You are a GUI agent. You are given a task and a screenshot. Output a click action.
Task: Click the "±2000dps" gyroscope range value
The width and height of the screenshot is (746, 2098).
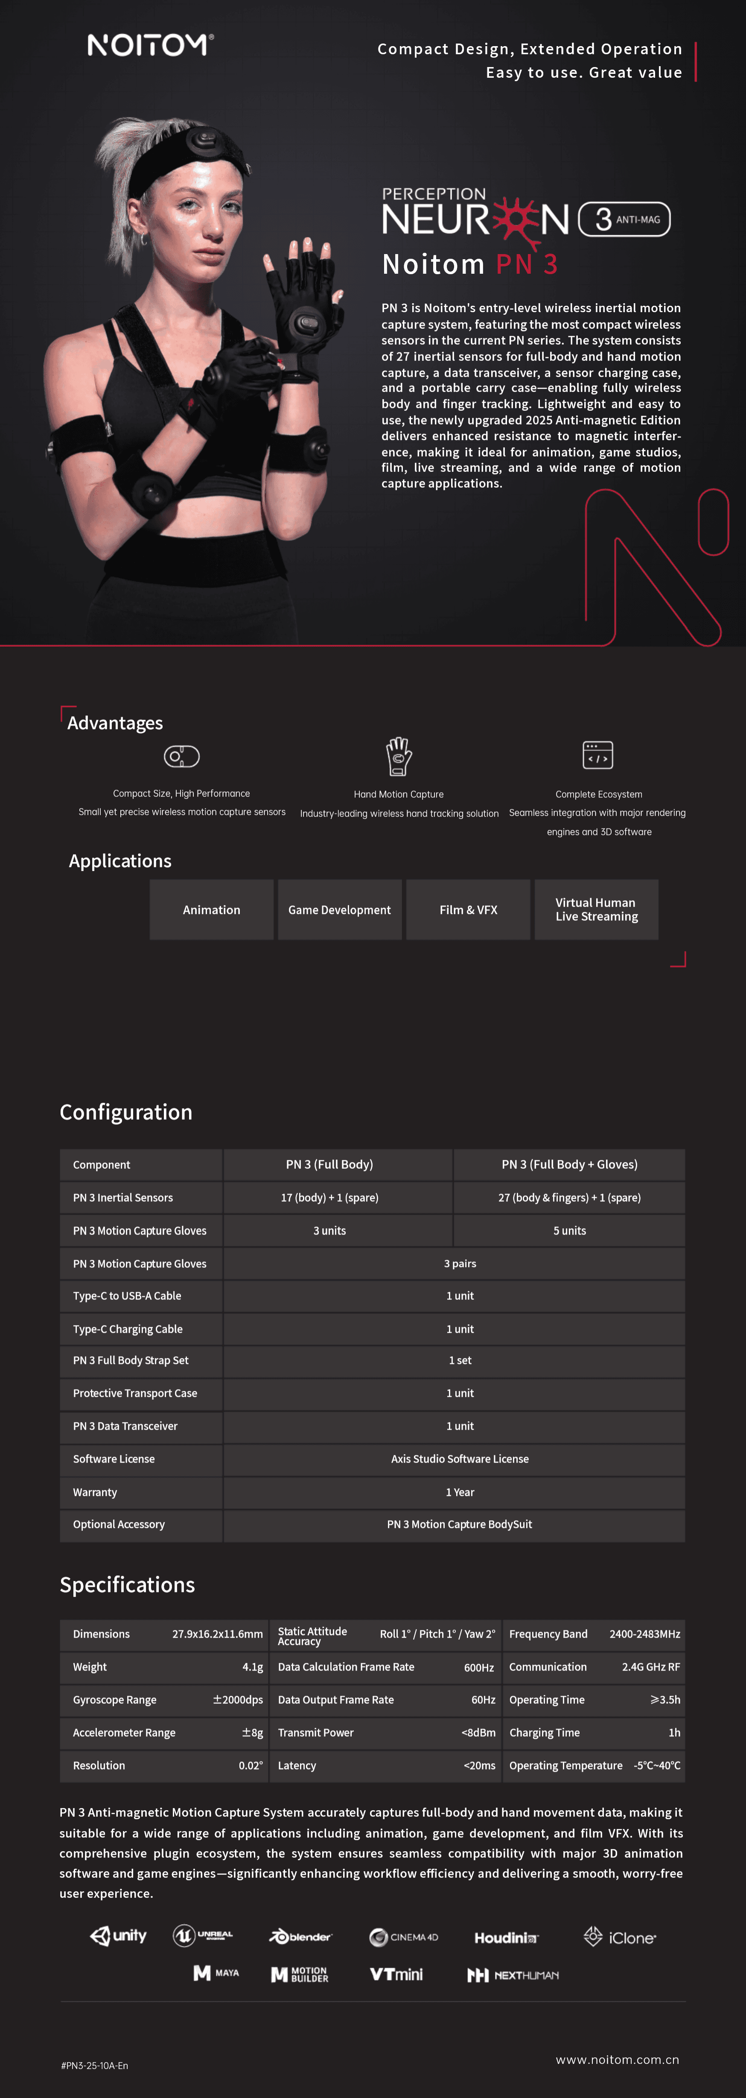point(238,1700)
